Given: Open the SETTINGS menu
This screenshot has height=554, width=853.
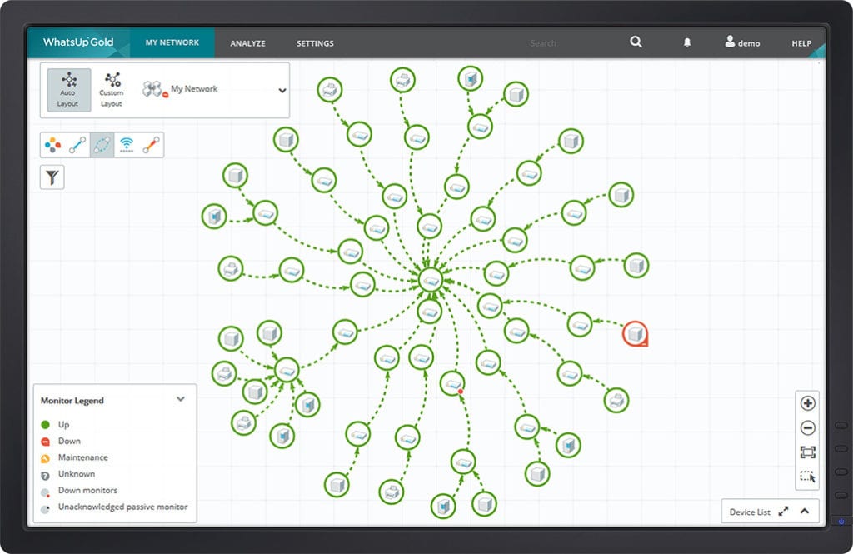Looking at the screenshot, I should pos(314,42).
